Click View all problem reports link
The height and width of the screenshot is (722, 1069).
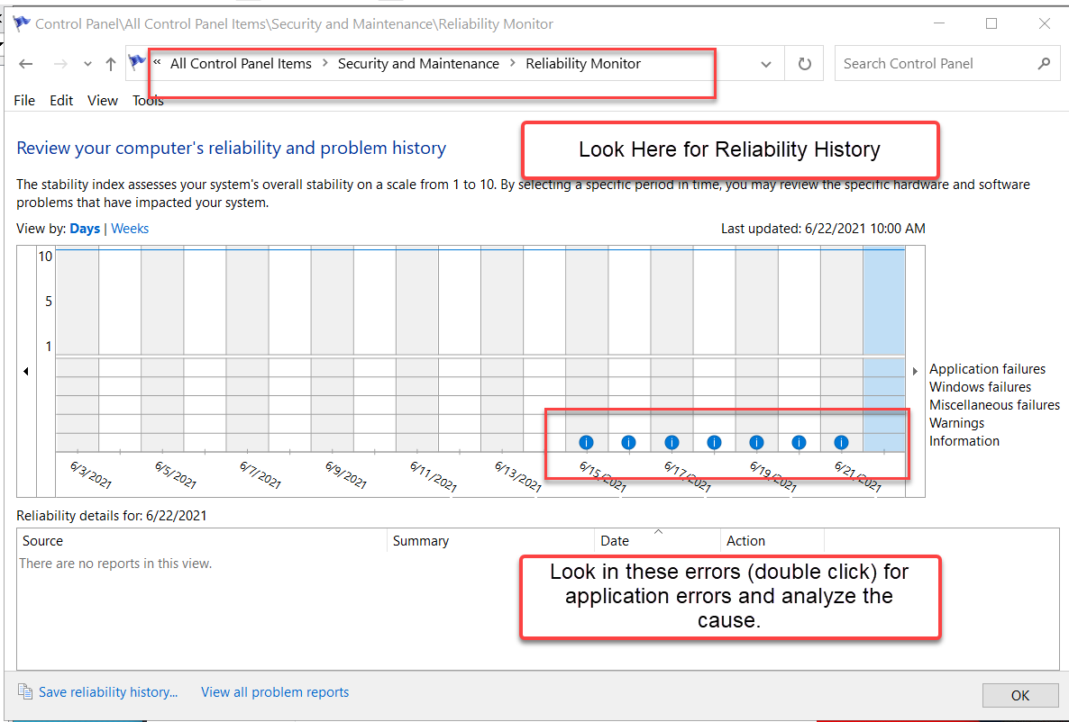coord(275,691)
